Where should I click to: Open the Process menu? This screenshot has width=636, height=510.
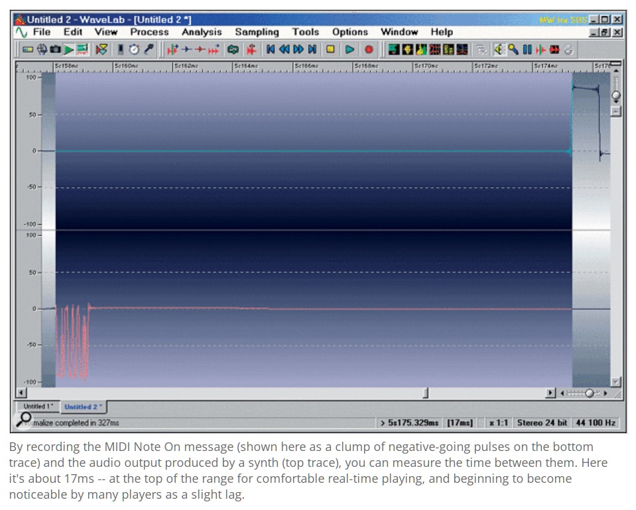(149, 32)
